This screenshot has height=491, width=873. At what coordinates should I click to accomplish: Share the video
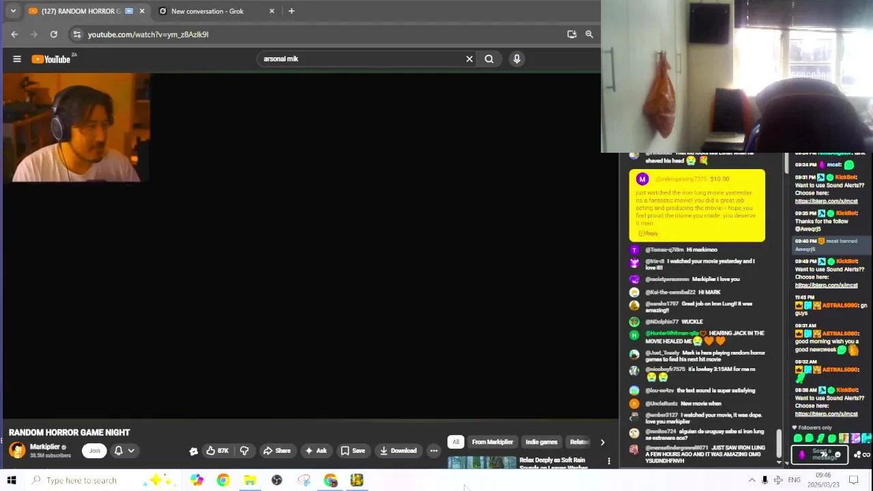coord(277,450)
